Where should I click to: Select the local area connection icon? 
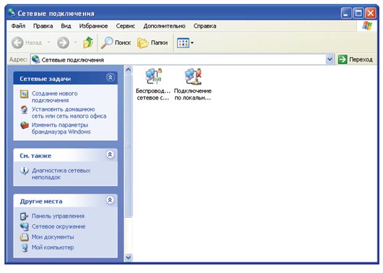click(192, 77)
